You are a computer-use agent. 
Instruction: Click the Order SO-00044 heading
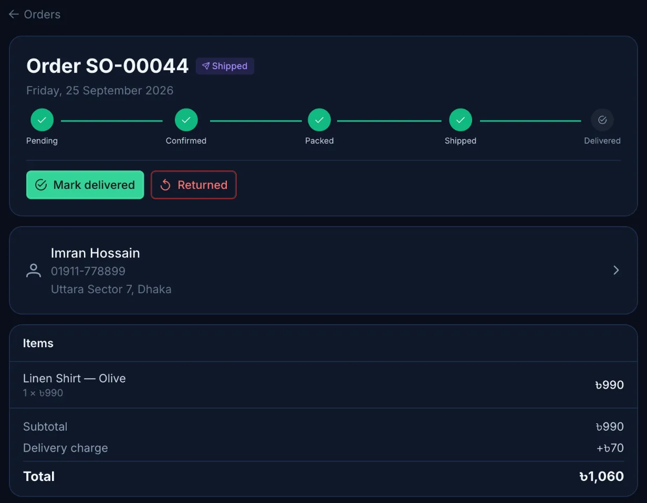click(x=107, y=66)
